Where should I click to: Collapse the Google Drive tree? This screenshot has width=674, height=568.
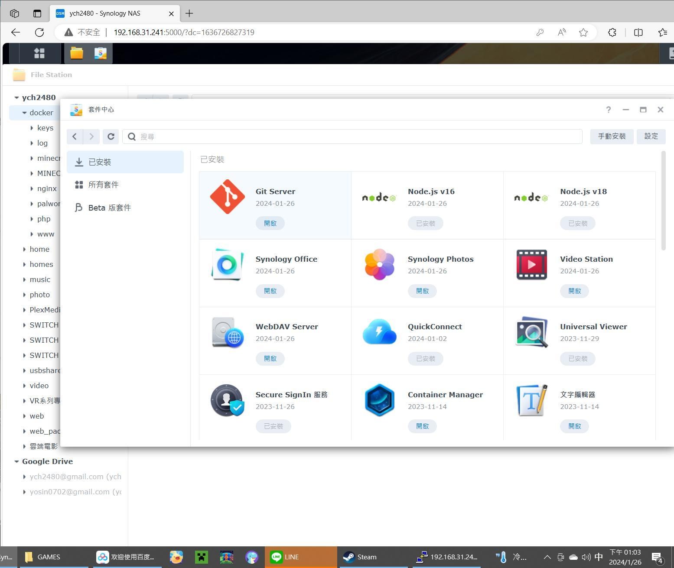pyautogui.click(x=16, y=461)
